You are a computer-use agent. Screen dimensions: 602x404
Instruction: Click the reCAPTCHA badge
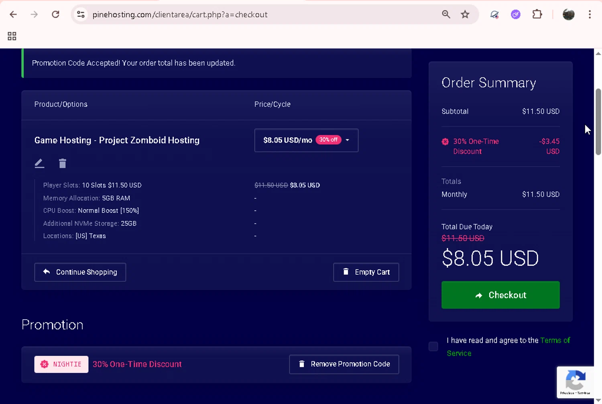coord(576,382)
